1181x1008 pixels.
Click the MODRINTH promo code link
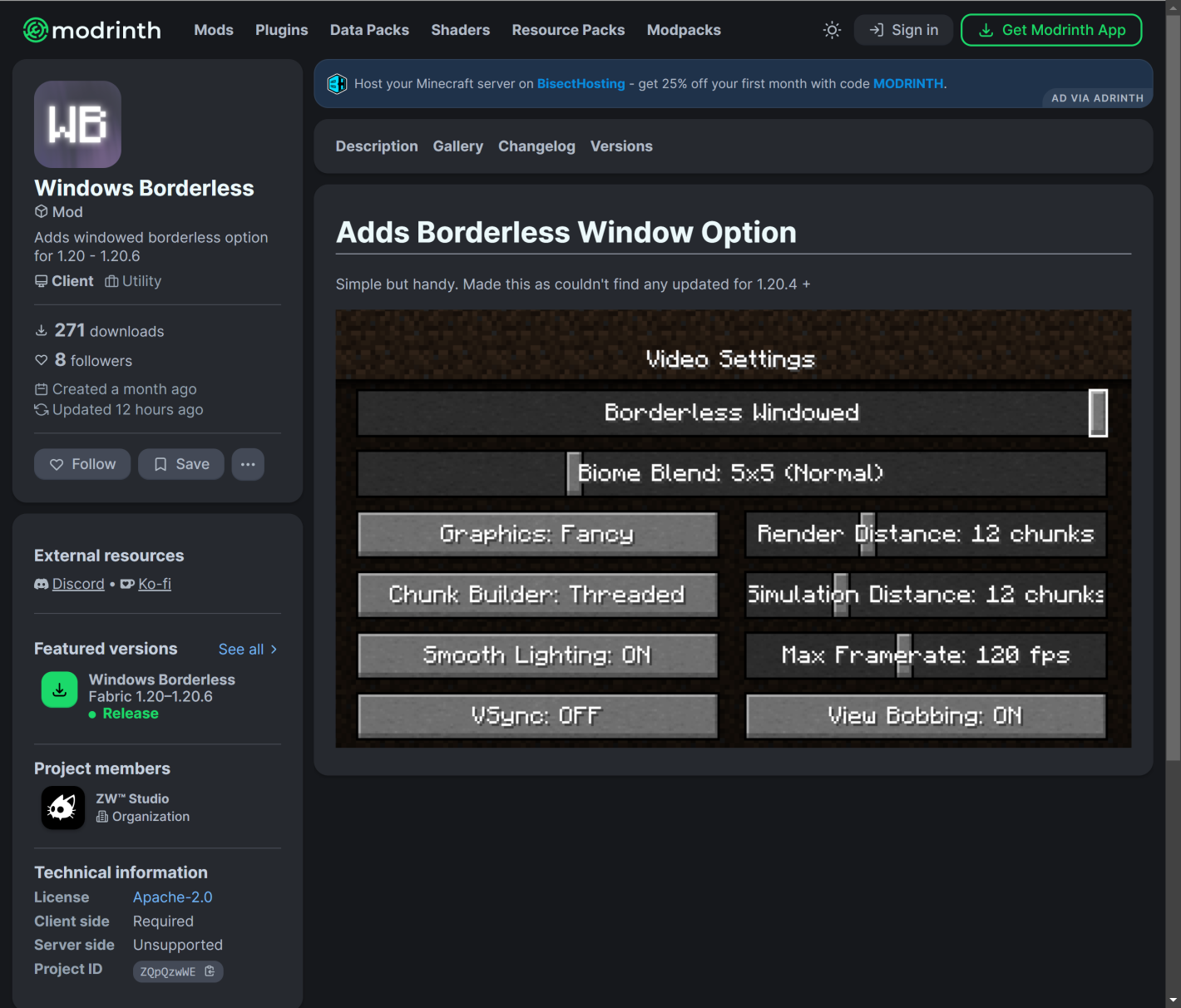[x=908, y=83]
